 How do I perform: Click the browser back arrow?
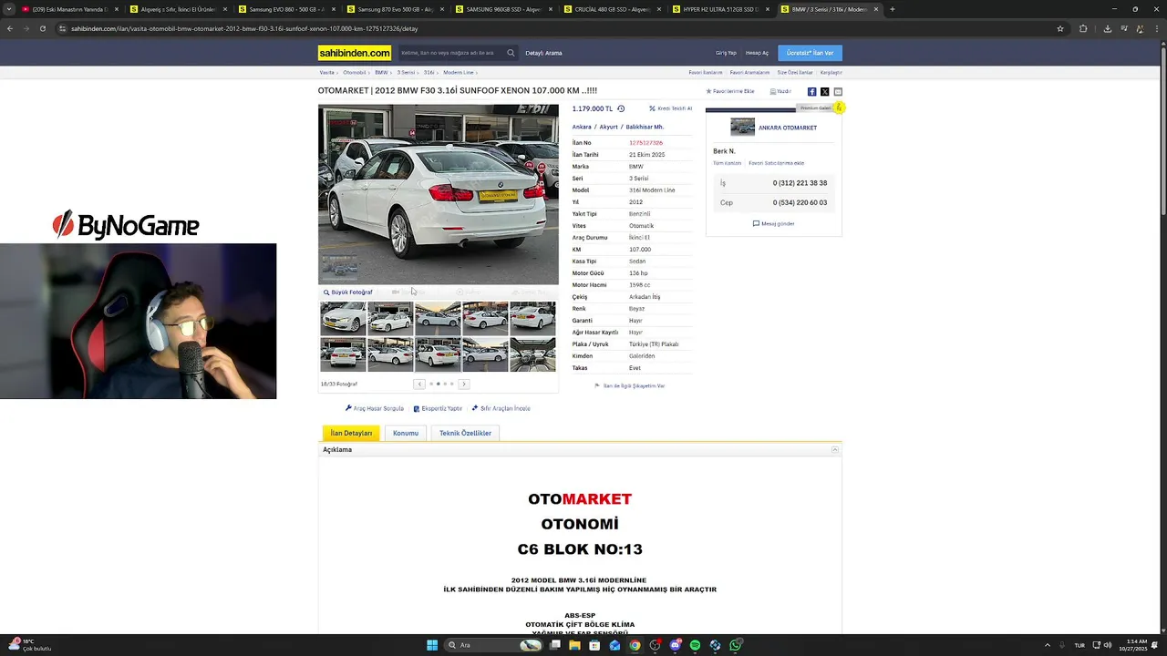tap(10, 28)
